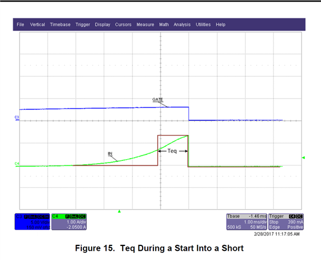Screen dimensions: 321x260
Task: Click the 1.00 ms/div timebase value
Action: coord(255,222)
